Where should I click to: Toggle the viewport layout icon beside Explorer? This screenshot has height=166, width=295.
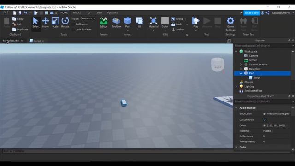[229, 41]
